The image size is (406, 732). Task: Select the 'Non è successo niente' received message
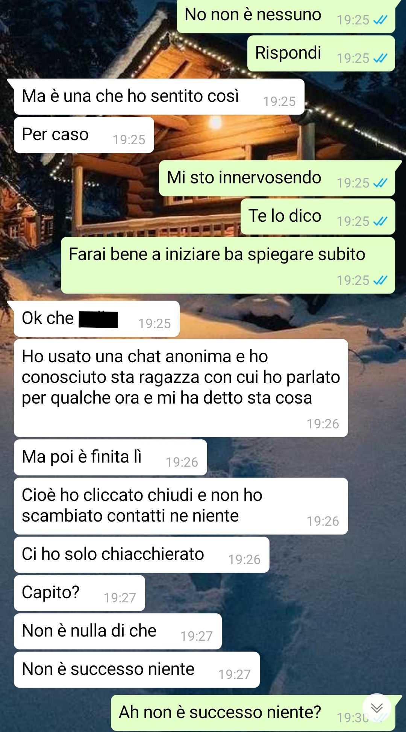pyautogui.click(x=137, y=670)
